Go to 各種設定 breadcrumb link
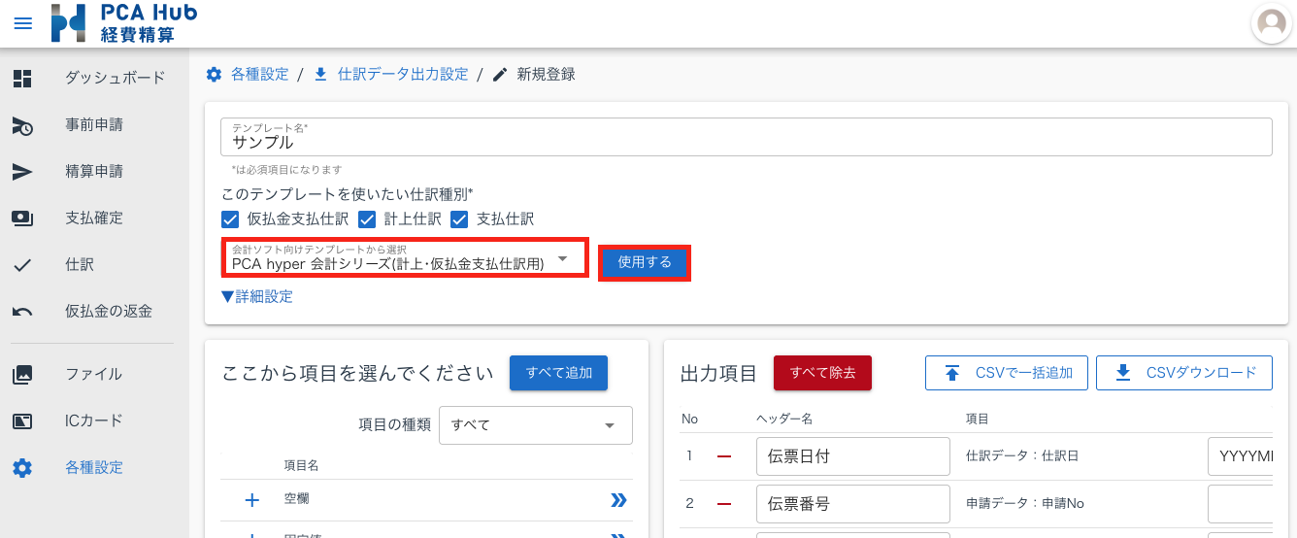Screen dimensions: 1297x538 click(x=260, y=75)
